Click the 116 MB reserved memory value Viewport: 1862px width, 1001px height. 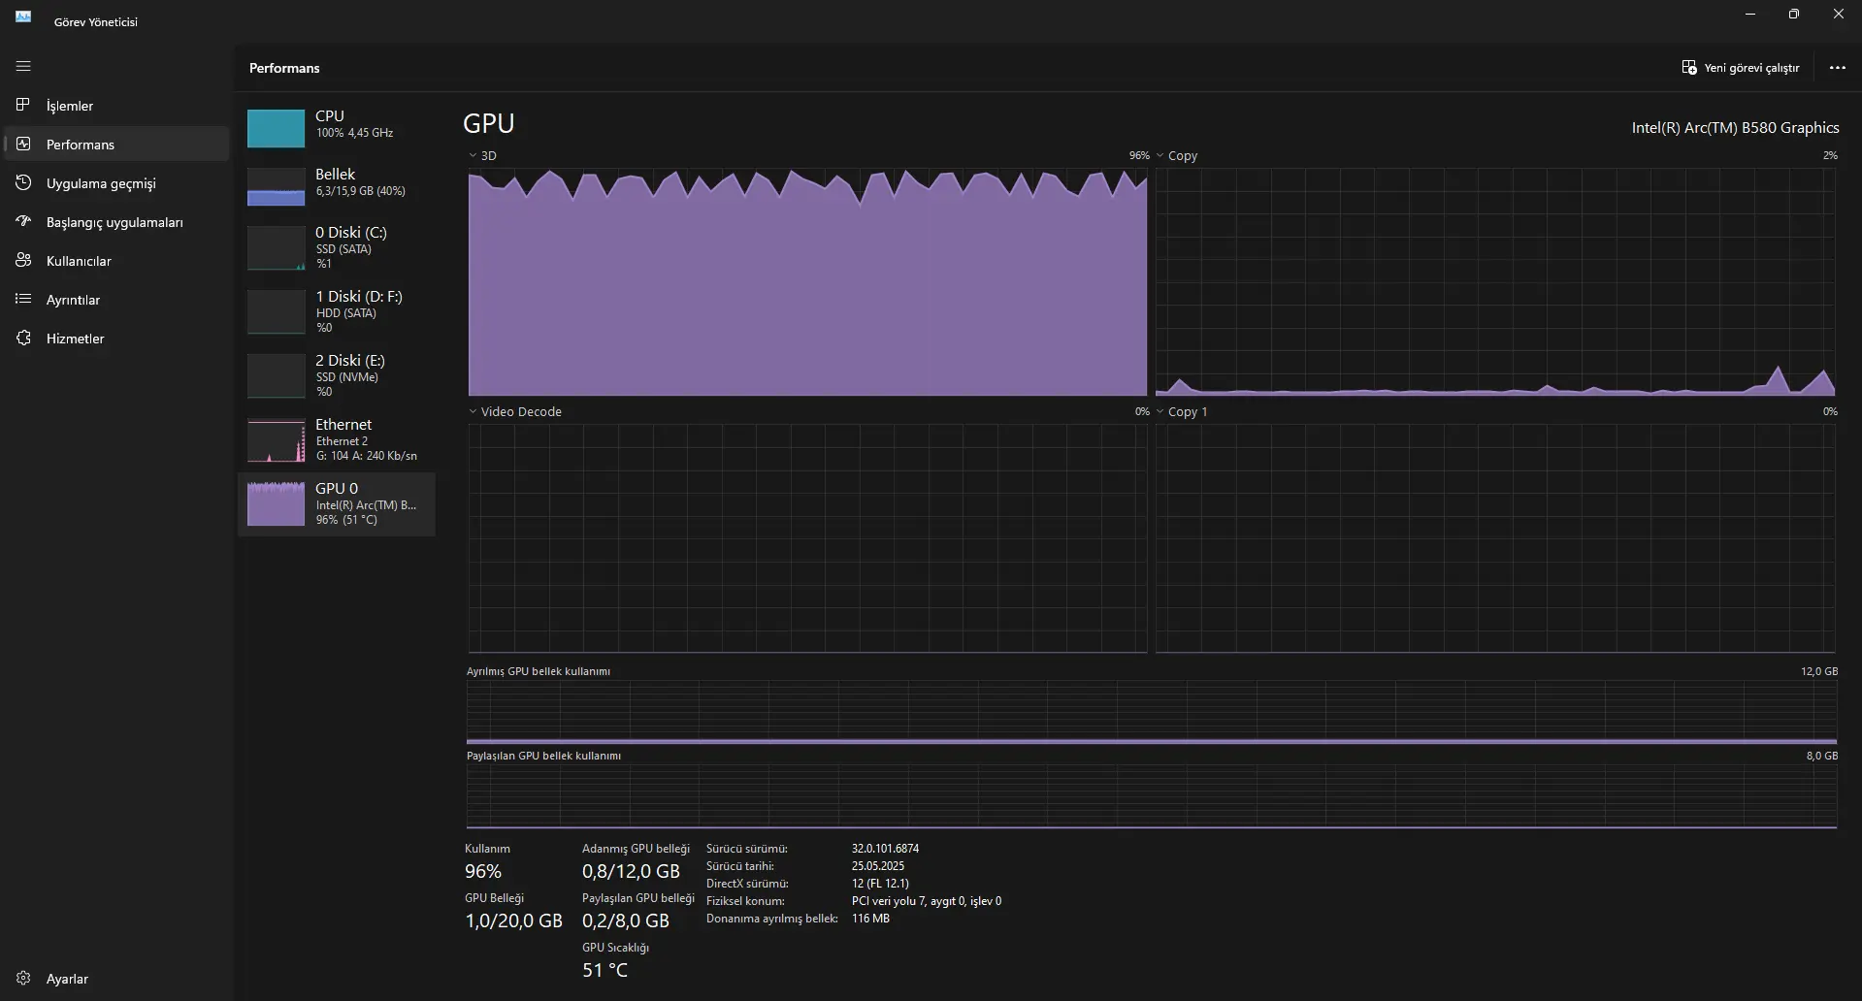tap(870, 919)
